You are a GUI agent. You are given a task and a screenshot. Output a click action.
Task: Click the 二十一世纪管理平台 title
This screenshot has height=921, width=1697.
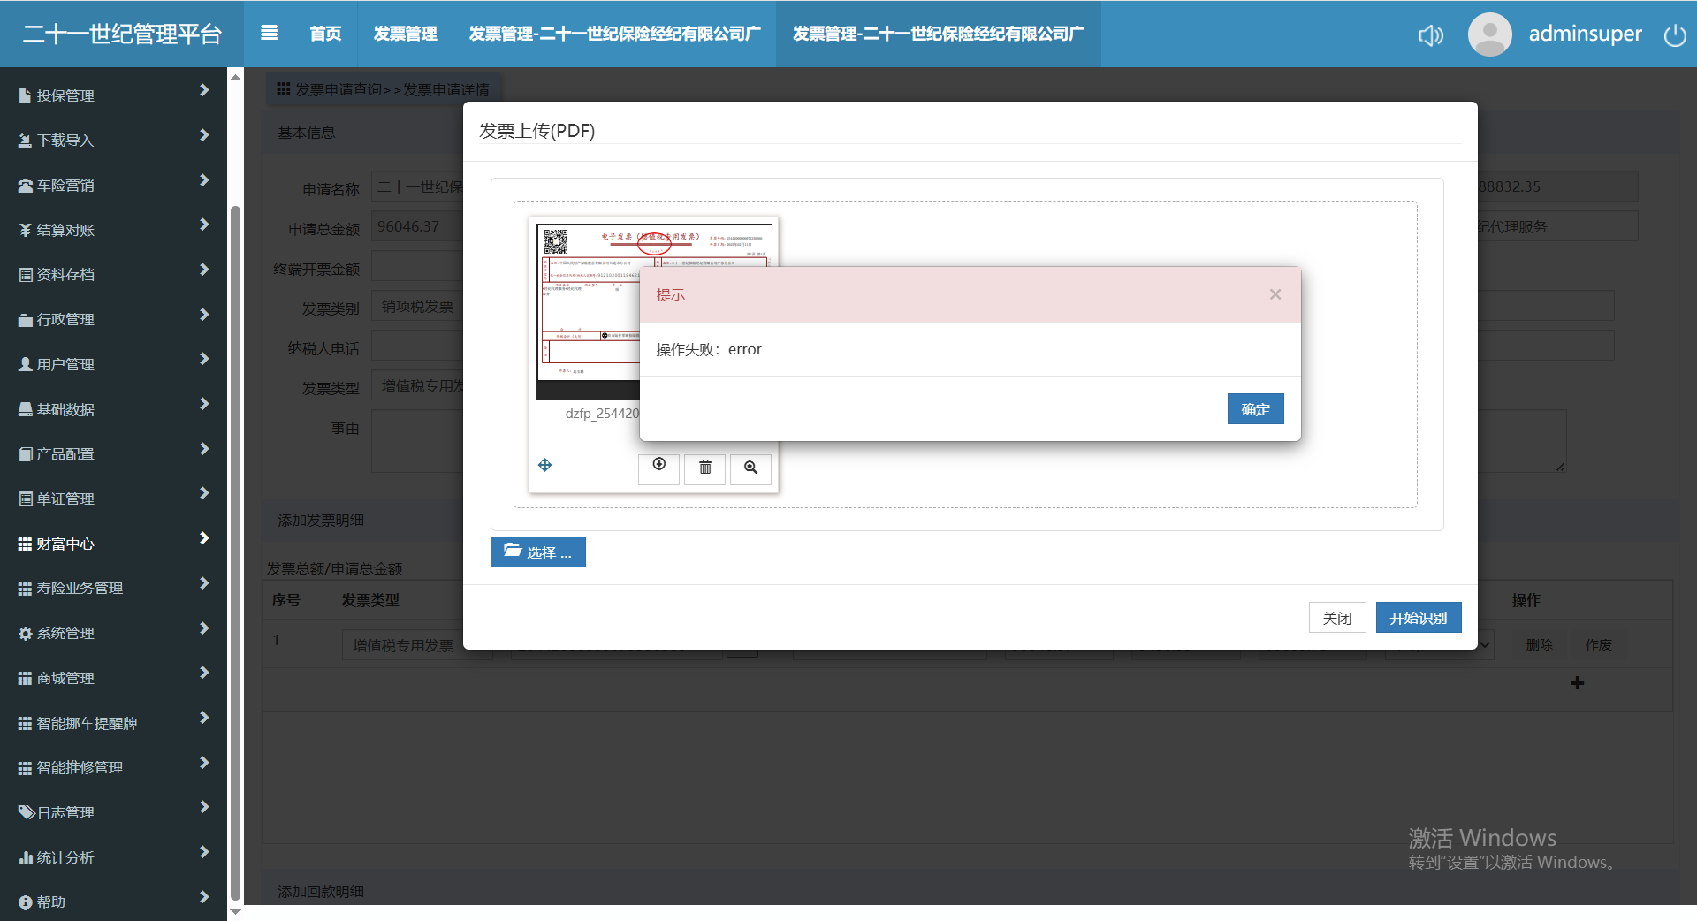pyautogui.click(x=122, y=34)
